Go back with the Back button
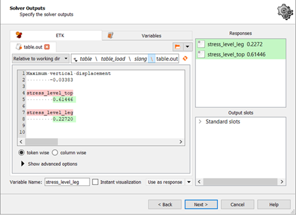This screenshot has height=215, width=296. pos(165,204)
